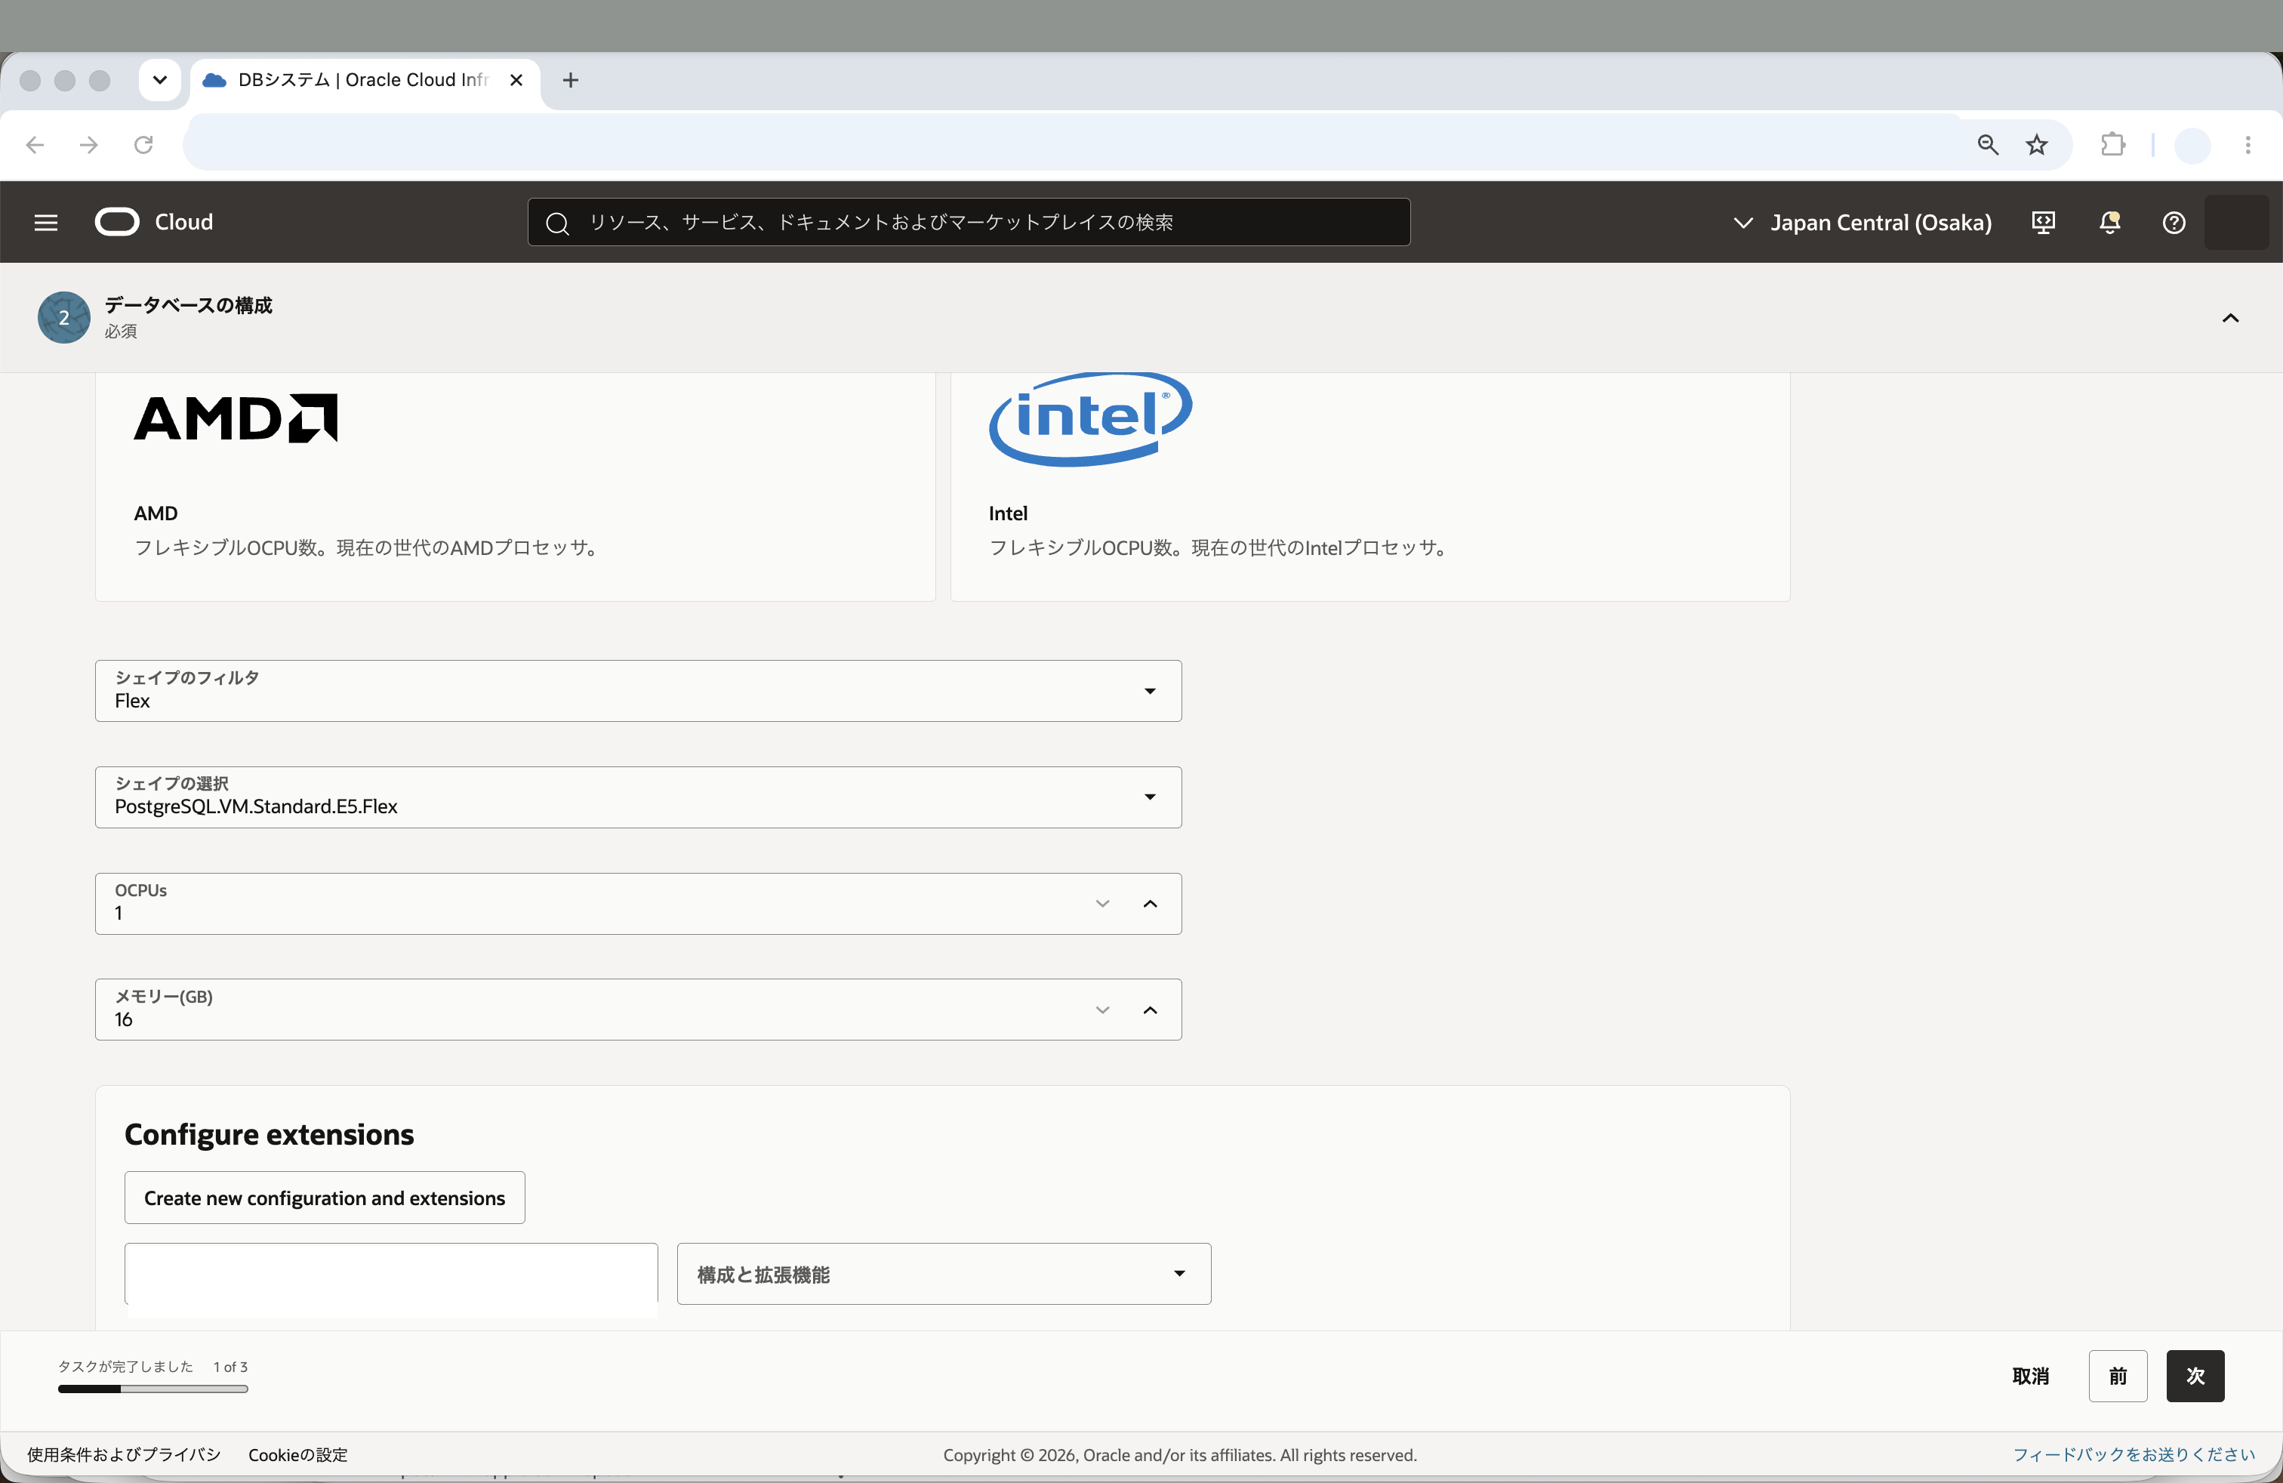Click the search magnifier icon in Oracle header
Screen dimensions: 2283x1483
click(557, 224)
